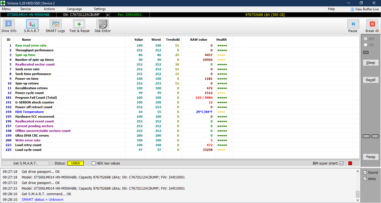
Task: Enable HEX raw values checkbox
Action: click(x=94, y=163)
